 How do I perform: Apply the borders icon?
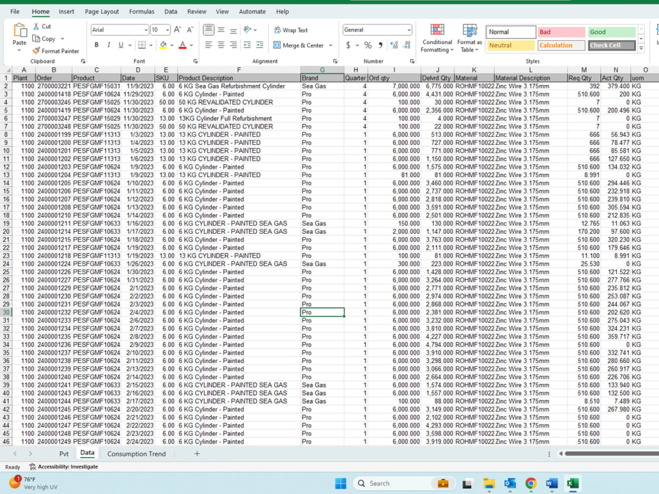click(x=142, y=45)
